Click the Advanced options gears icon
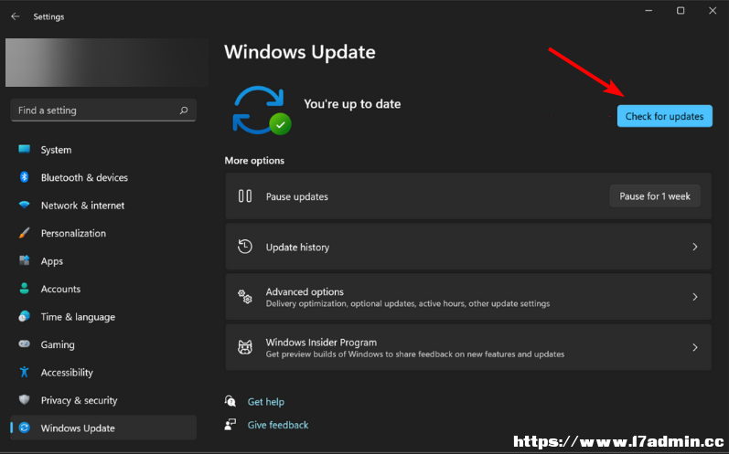Viewport: 729px width, 454px height. tap(245, 297)
